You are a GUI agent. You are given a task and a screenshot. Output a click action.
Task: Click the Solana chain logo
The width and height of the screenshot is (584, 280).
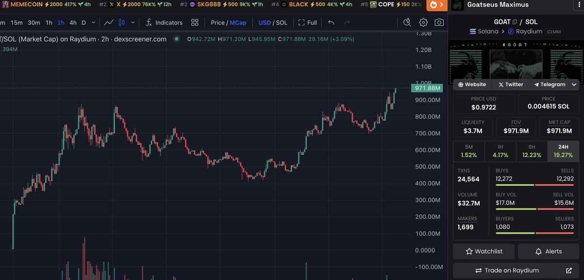tap(473, 31)
